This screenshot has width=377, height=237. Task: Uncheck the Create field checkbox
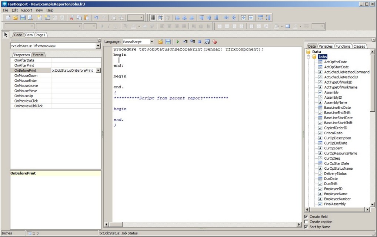[306, 217]
